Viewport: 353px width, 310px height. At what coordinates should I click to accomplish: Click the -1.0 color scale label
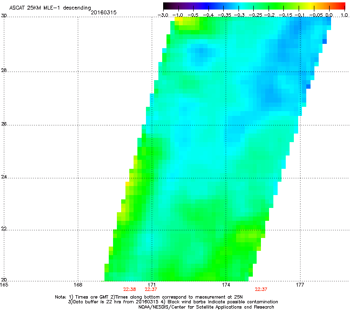coord(178,15)
